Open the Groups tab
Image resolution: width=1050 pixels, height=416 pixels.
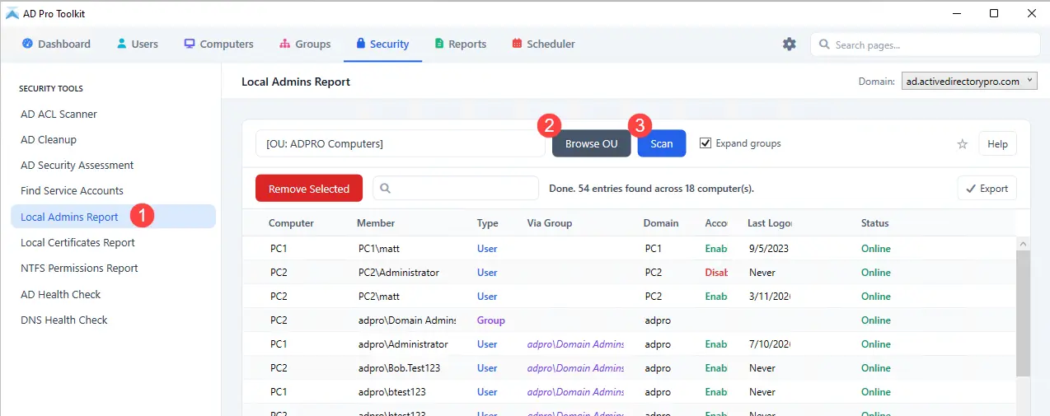305,44
